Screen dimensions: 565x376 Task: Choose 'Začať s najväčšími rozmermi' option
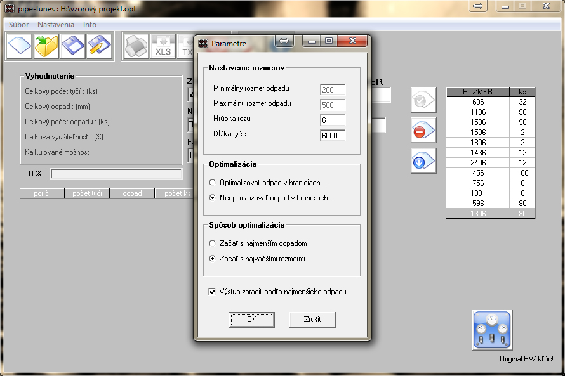212,259
